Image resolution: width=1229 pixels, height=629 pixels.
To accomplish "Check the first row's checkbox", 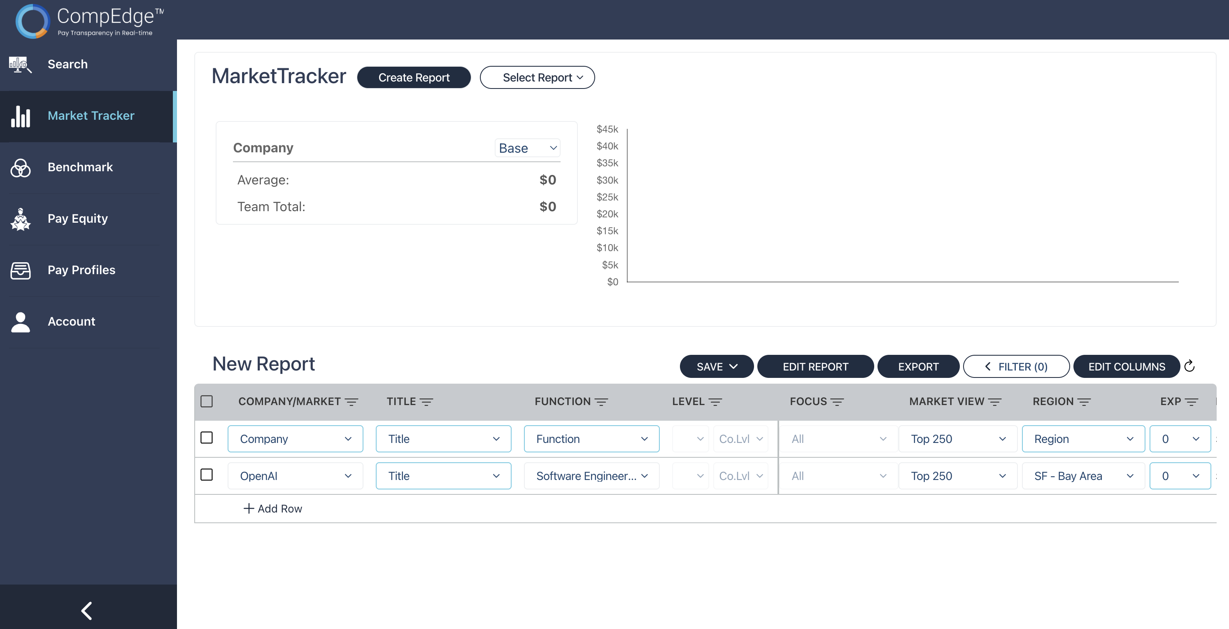I will click(x=207, y=438).
